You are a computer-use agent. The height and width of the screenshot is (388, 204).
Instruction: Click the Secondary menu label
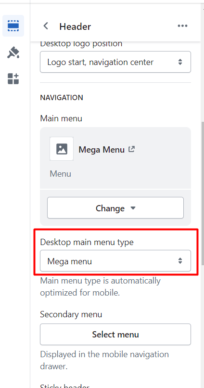pyautogui.click(x=71, y=314)
